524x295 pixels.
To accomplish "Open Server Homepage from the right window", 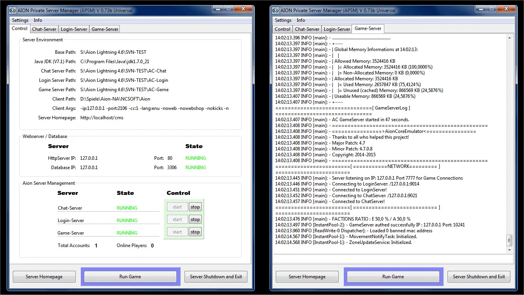I will click(x=307, y=277).
